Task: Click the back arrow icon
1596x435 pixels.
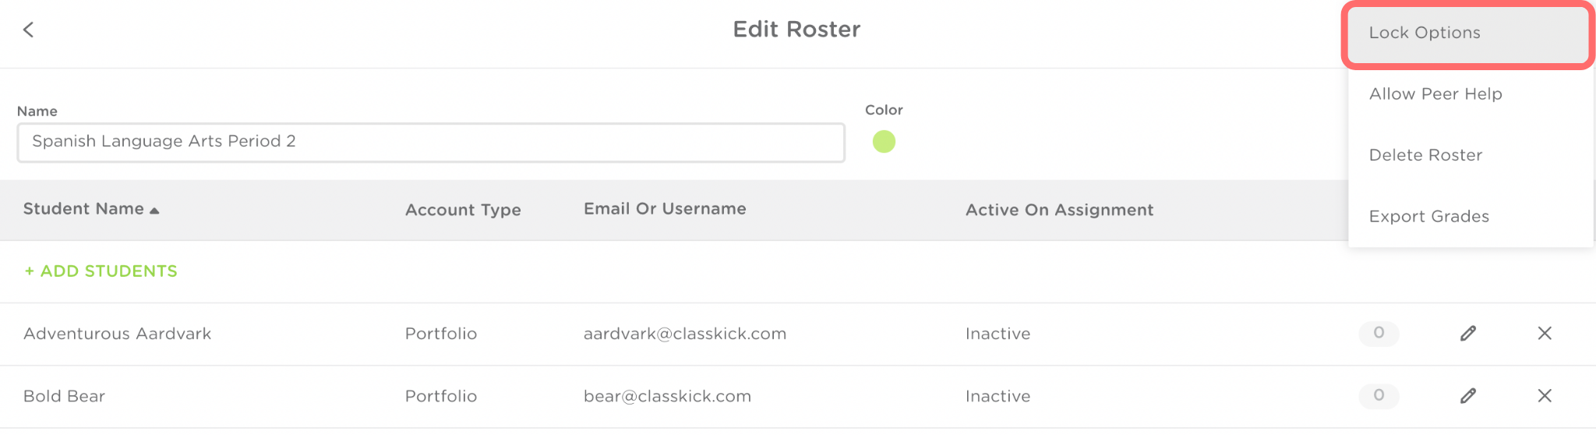Action: pyautogui.click(x=29, y=30)
